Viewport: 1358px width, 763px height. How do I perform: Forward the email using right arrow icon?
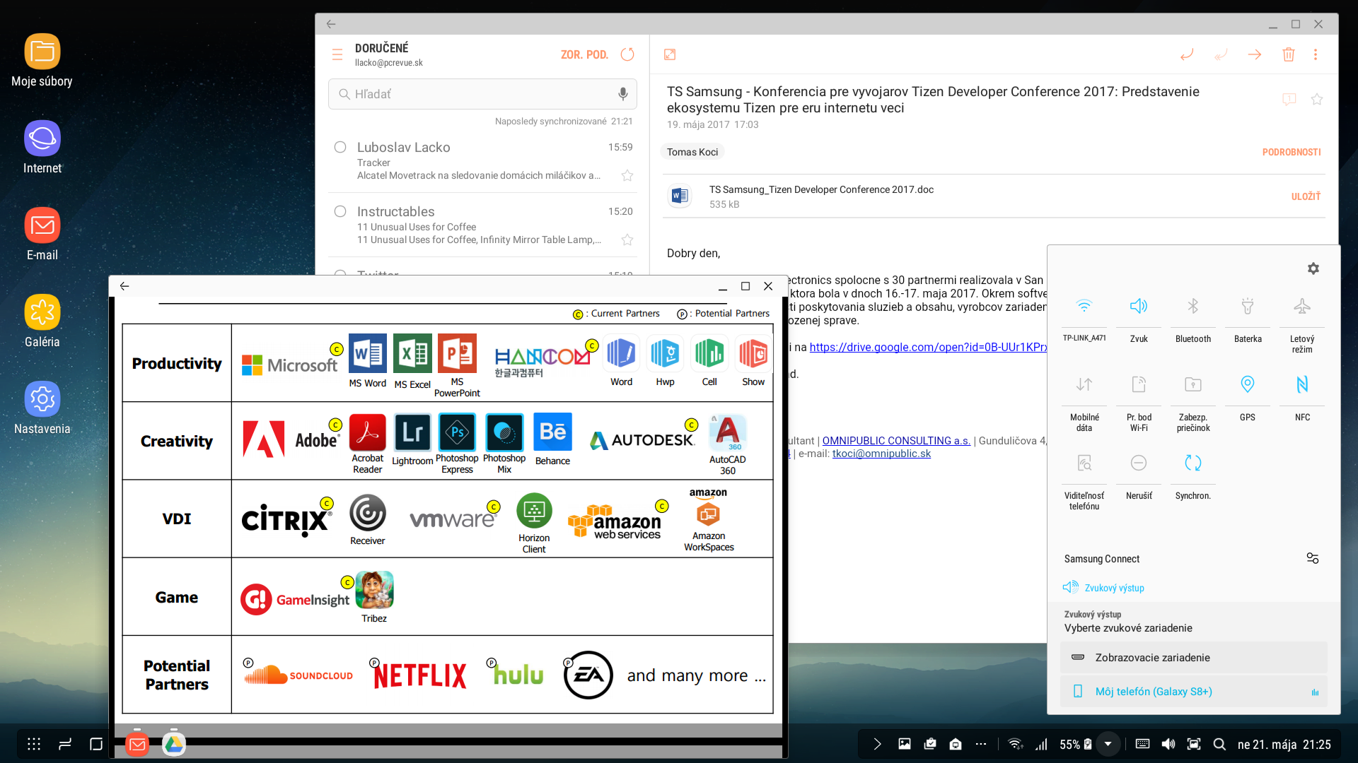[1255, 54]
